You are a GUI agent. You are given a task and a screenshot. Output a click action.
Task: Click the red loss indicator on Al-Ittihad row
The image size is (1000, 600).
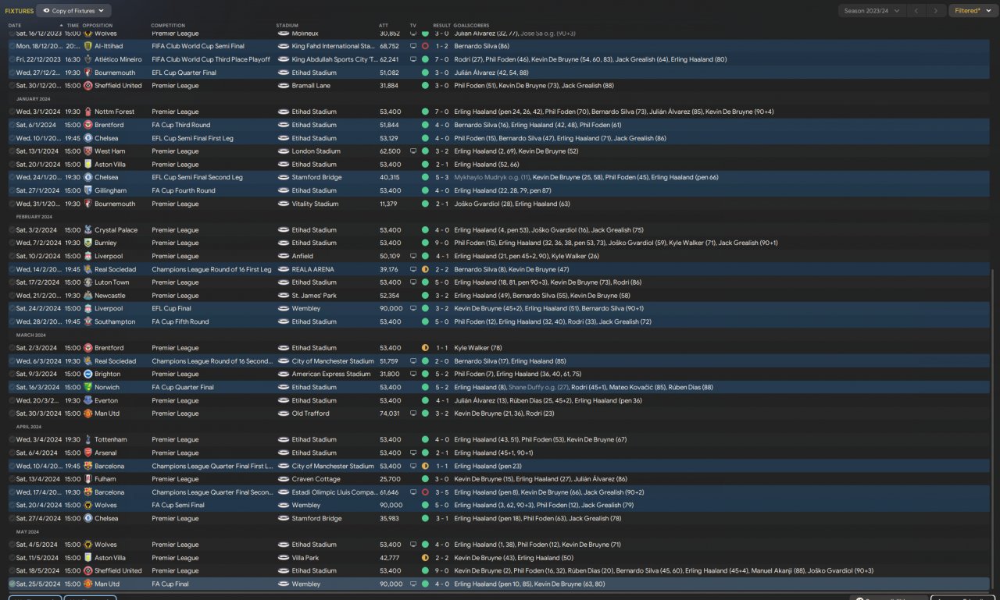[425, 46]
